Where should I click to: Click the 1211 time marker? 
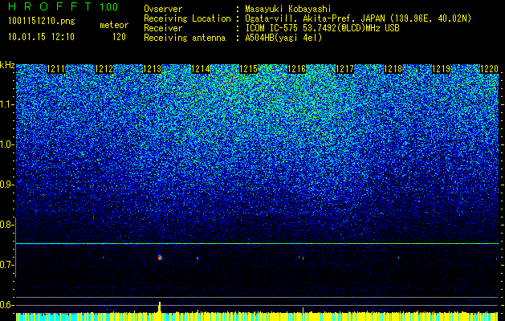coord(55,69)
